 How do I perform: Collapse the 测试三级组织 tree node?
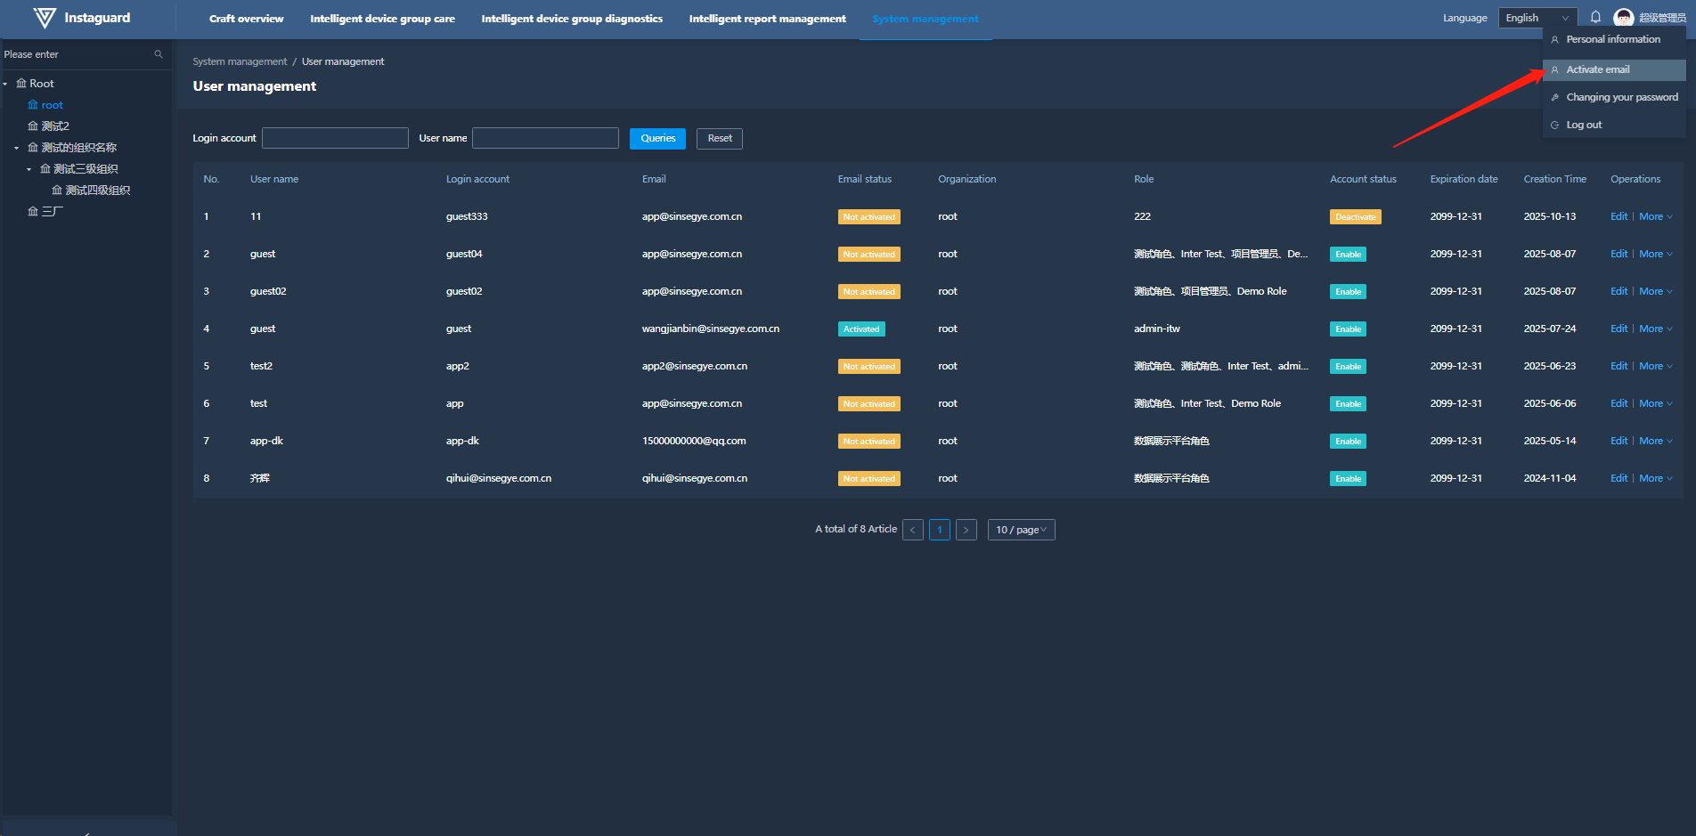click(29, 169)
